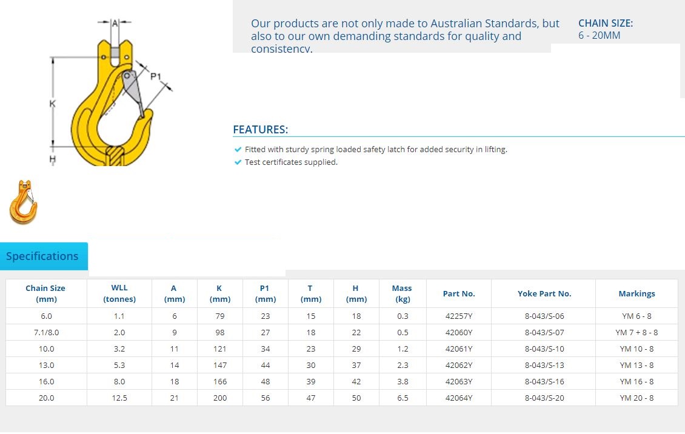Click the T (mm) column header

[x=310, y=293]
